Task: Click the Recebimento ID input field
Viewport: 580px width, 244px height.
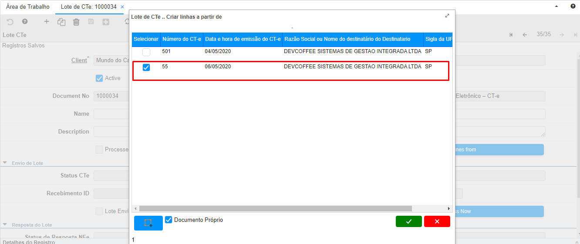Action: coord(111,193)
